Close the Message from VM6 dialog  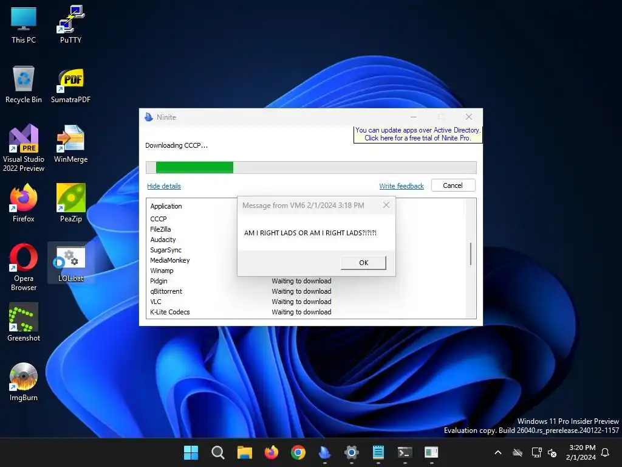click(386, 205)
